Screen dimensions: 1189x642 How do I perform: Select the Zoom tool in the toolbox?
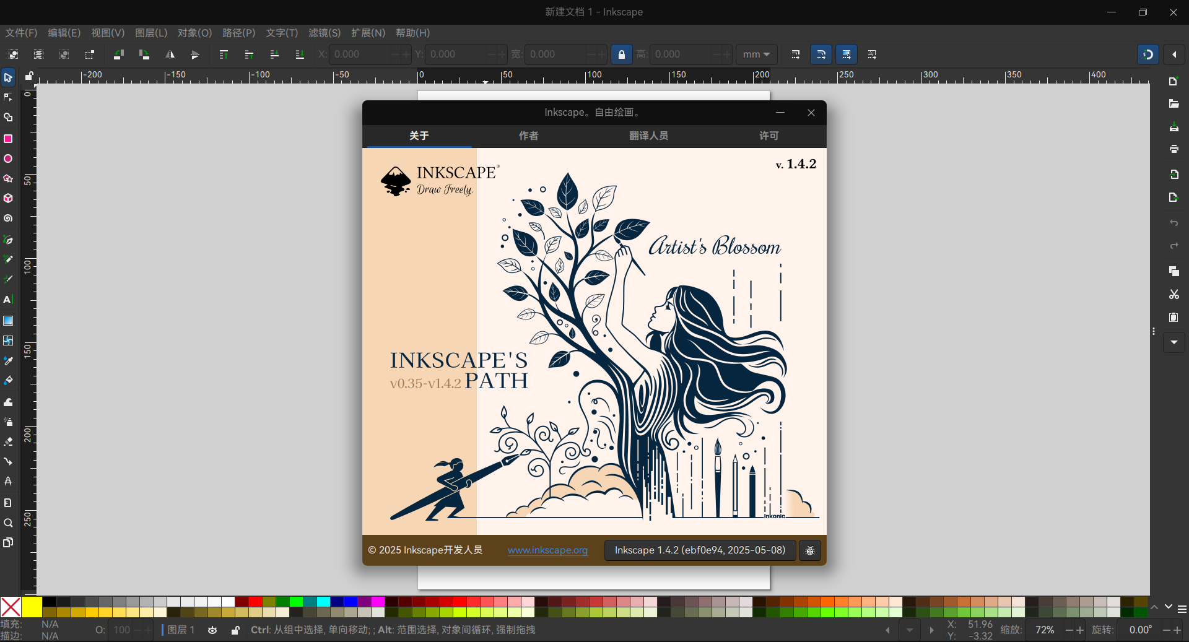coord(8,523)
